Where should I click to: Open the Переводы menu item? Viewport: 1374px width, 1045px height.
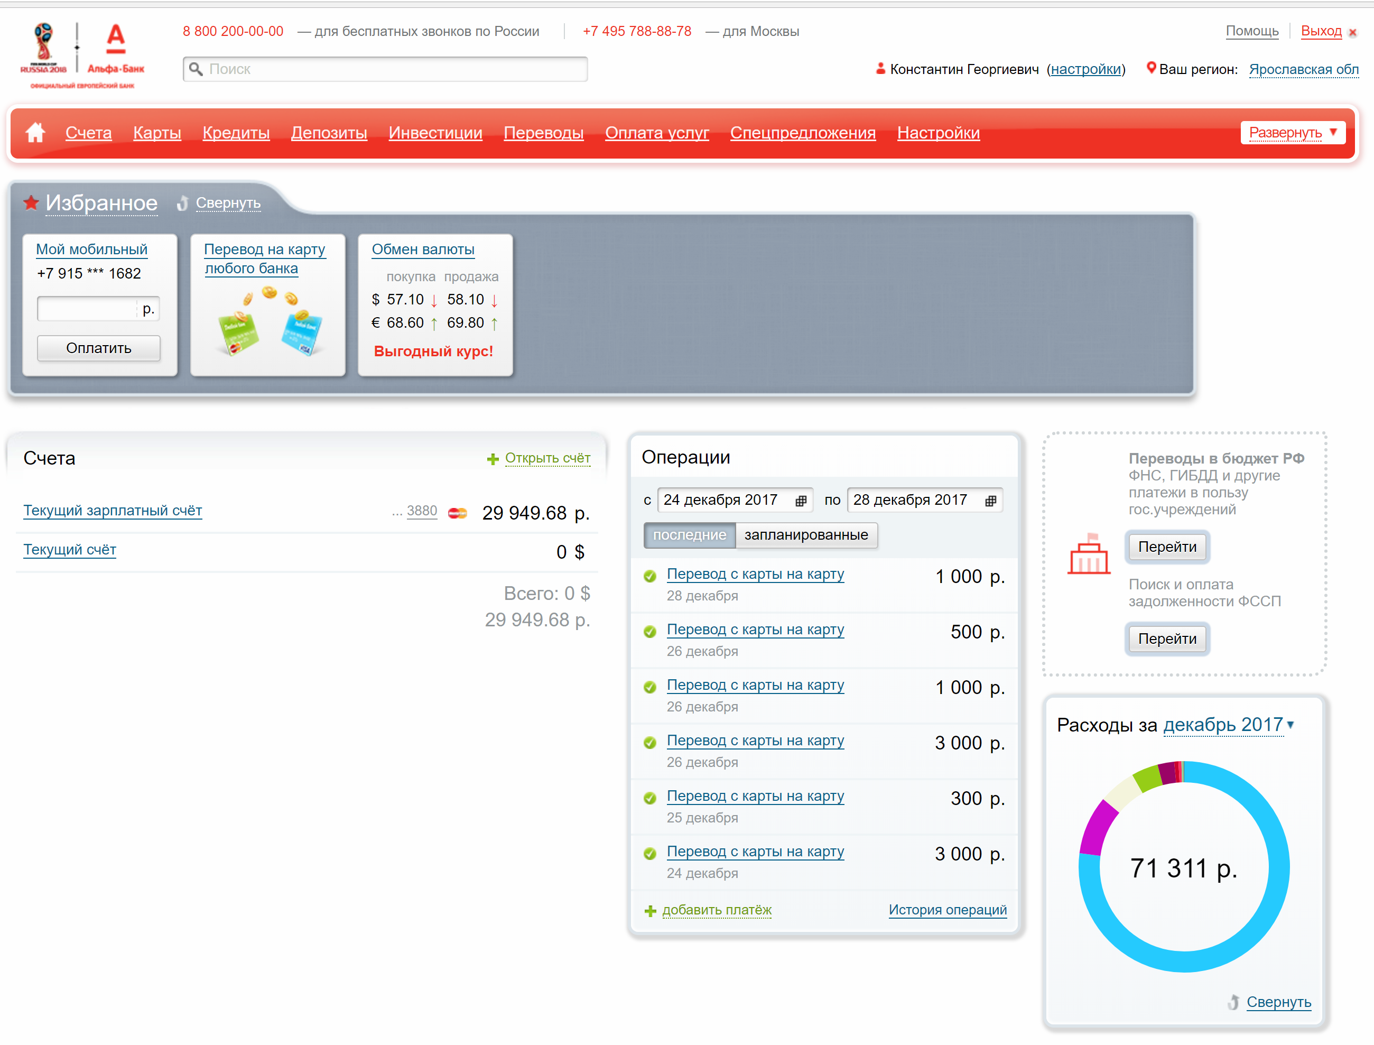tap(543, 133)
